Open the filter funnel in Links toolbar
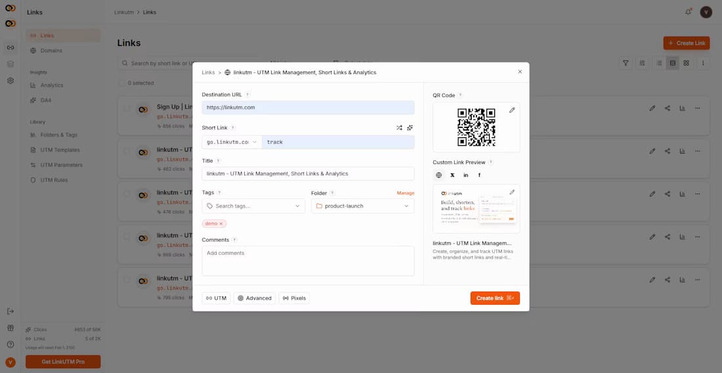This screenshot has width=722, height=373. 626,63
